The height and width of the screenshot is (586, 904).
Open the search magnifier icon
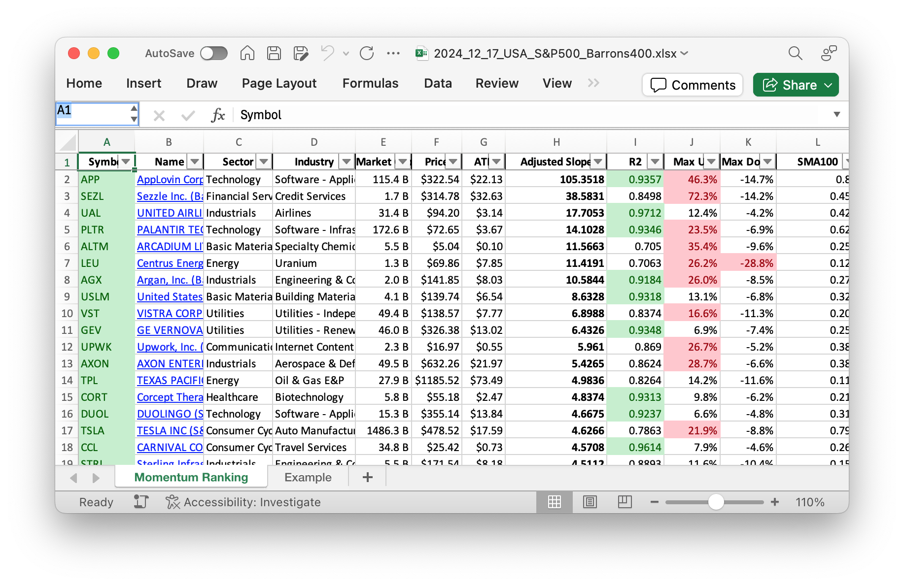click(x=795, y=53)
